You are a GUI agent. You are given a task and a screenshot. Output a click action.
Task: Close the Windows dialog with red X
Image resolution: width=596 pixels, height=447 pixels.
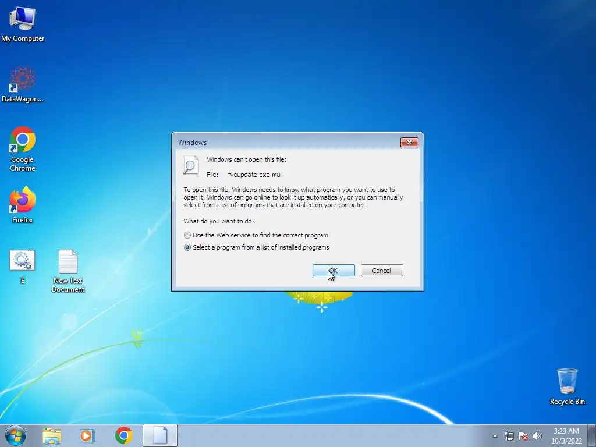[x=409, y=142]
